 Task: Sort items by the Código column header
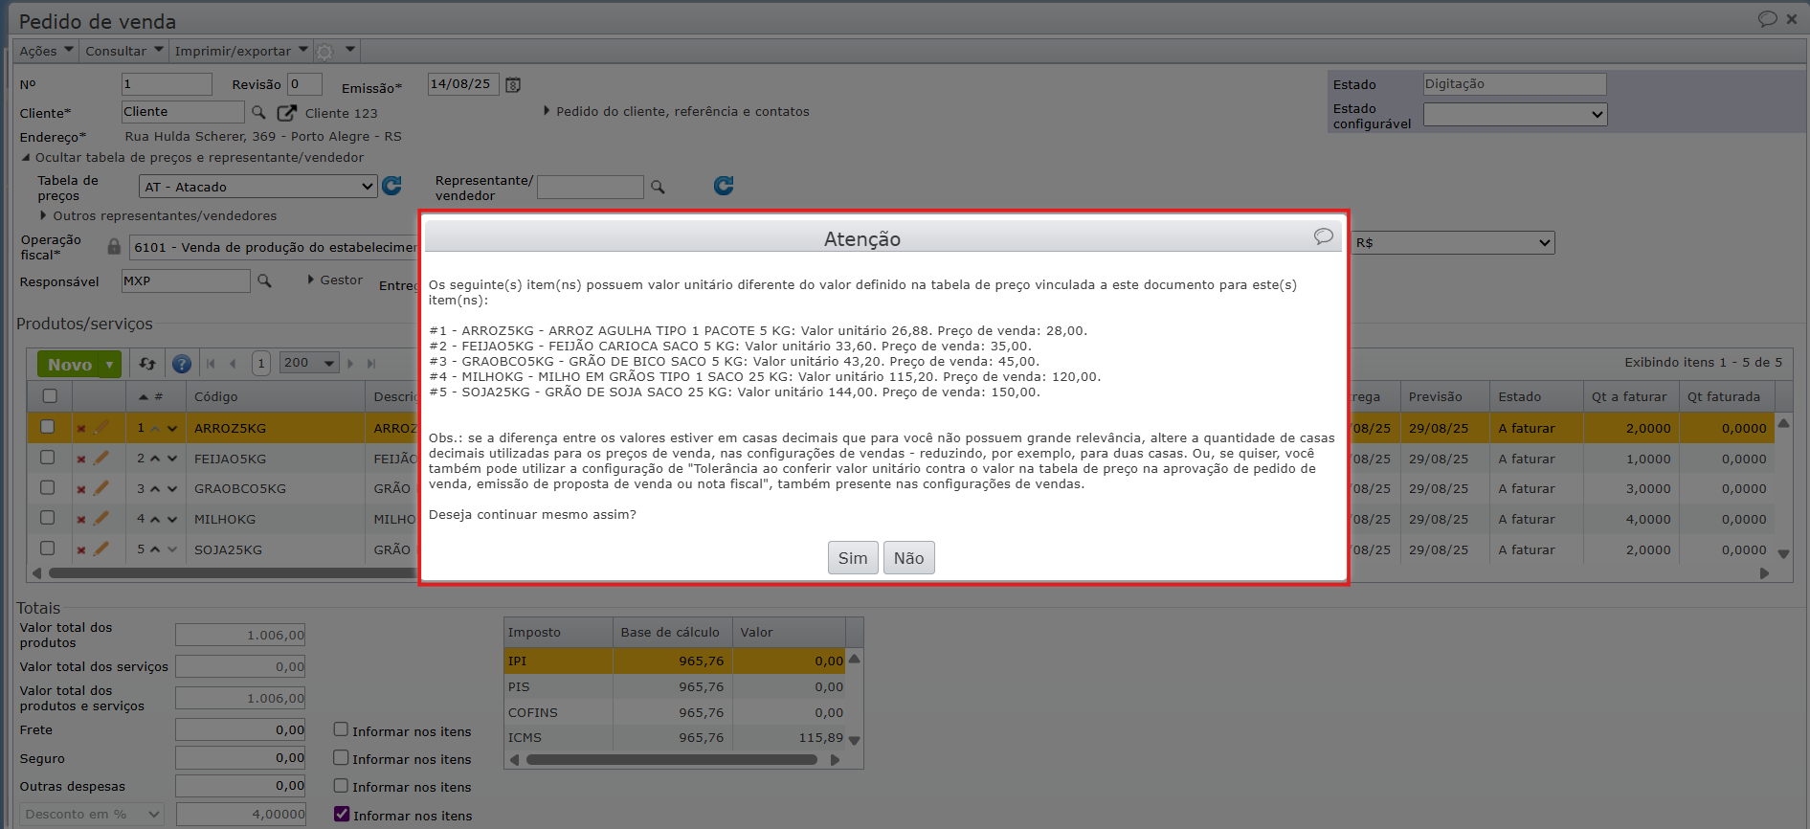(x=276, y=396)
